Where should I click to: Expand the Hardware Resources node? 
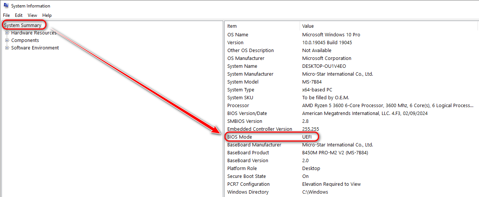(x=7, y=33)
